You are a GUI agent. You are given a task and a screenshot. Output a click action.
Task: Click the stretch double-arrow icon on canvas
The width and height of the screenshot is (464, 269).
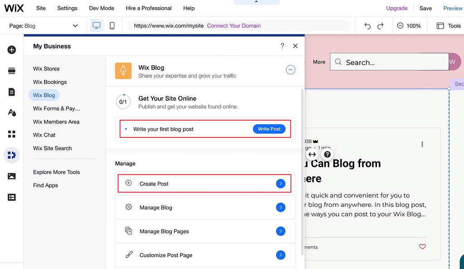(312, 155)
